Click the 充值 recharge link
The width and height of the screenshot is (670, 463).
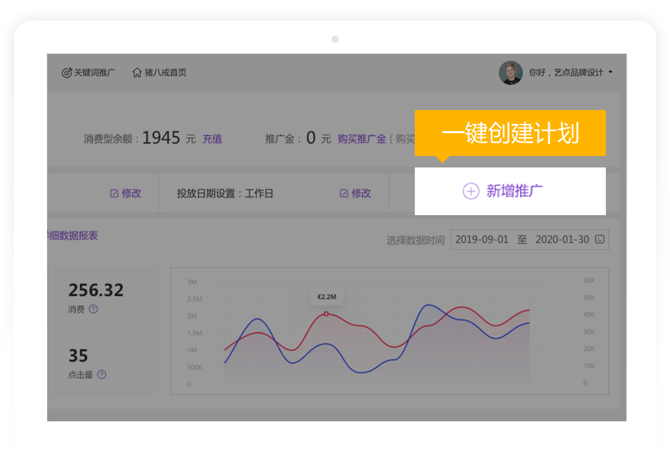coord(212,139)
